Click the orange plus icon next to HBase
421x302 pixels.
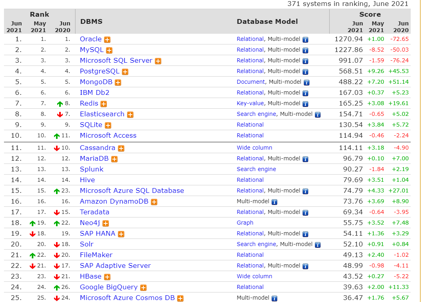[107, 277]
